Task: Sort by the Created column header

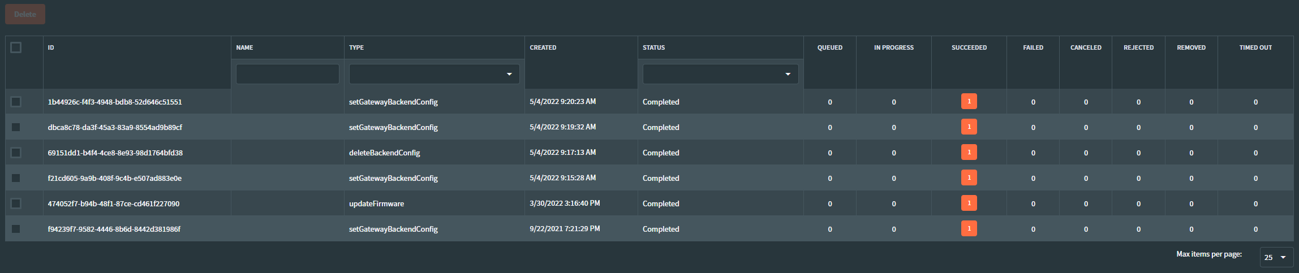Action: 543,47
